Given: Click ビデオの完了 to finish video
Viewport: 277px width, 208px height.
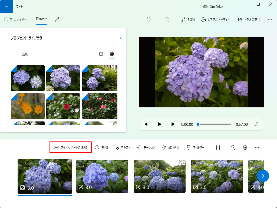Looking at the screenshot, I should (249, 19).
